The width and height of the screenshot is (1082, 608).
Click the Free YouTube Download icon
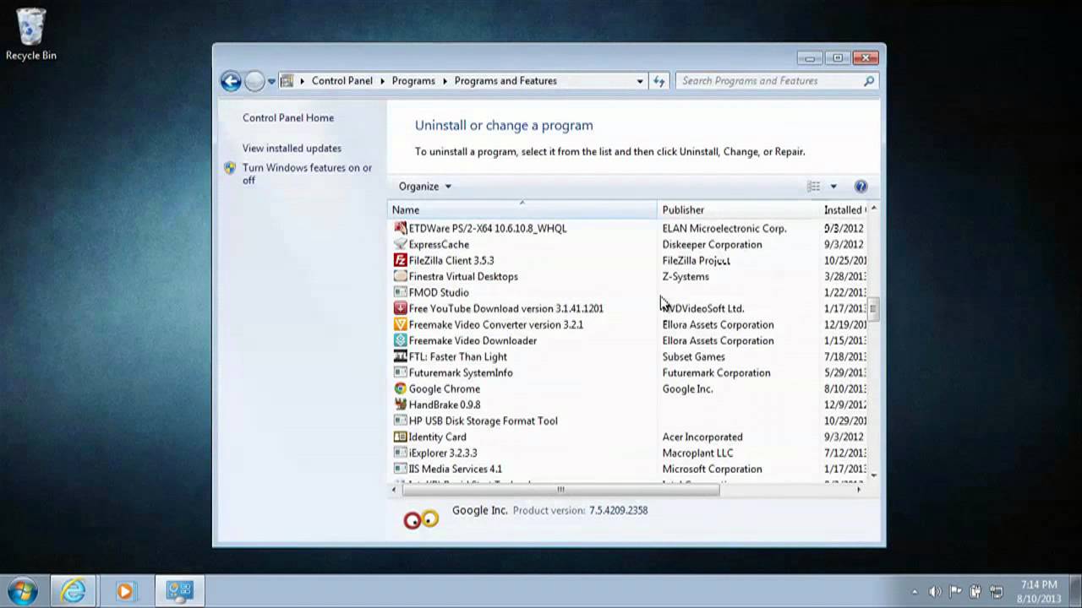[x=400, y=308]
